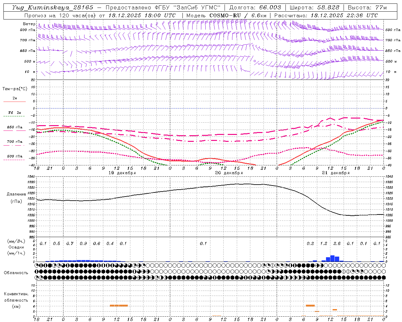Click the orange convective bar on 19 декабря

click(119, 306)
